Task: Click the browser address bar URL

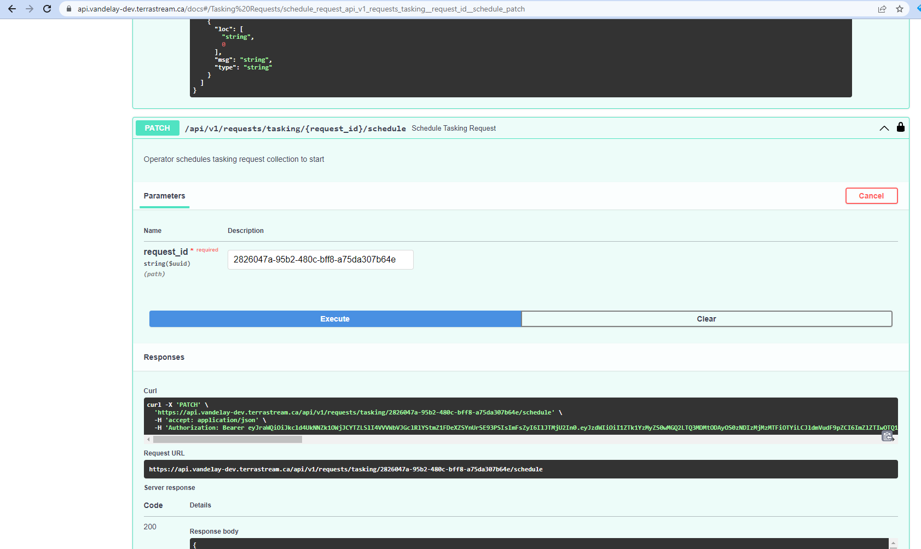Action: coord(301,9)
